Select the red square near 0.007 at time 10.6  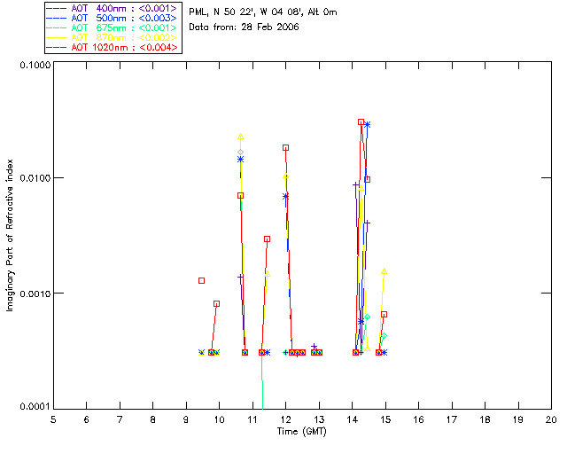click(240, 195)
